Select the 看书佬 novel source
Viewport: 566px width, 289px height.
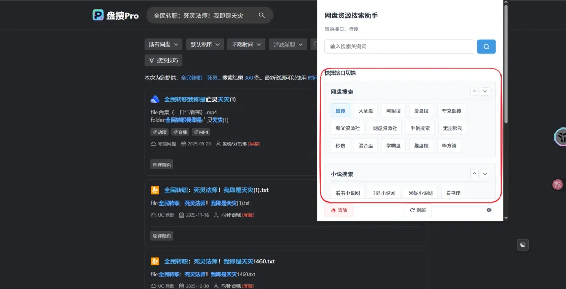[453, 193]
